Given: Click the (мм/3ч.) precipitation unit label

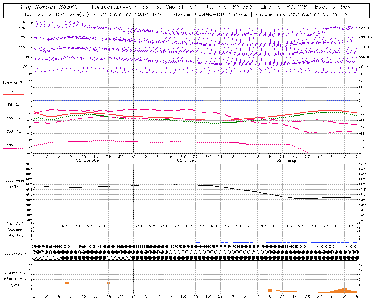Looking at the screenshot, I should (15, 224).
